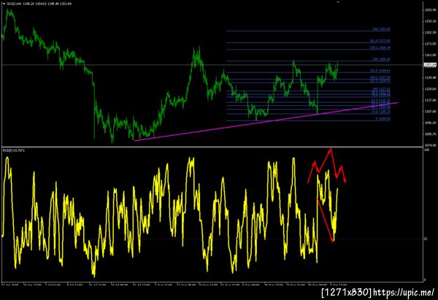
Task: Click Fibonacci level 23.6 label
Action: (381, 112)
